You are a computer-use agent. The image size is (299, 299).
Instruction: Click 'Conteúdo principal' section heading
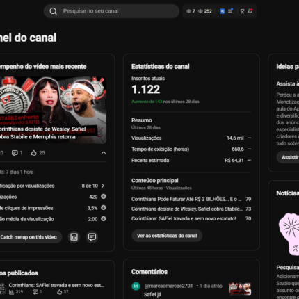(x=155, y=181)
